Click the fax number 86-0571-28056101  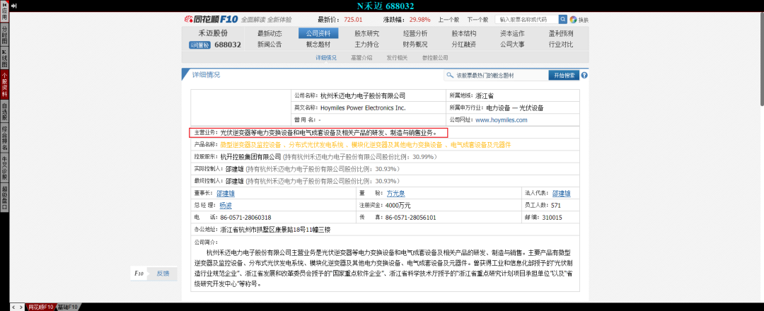pos(410,218)
